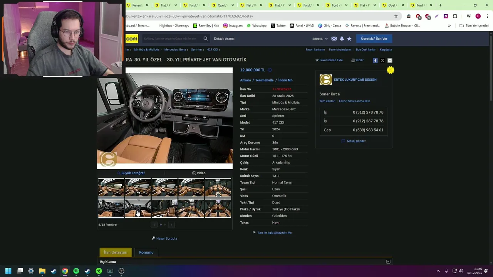The image size is (493, 277).
Task: Open the Mercedes-Benz breadcrumb
Action: (x=175, y=50)
